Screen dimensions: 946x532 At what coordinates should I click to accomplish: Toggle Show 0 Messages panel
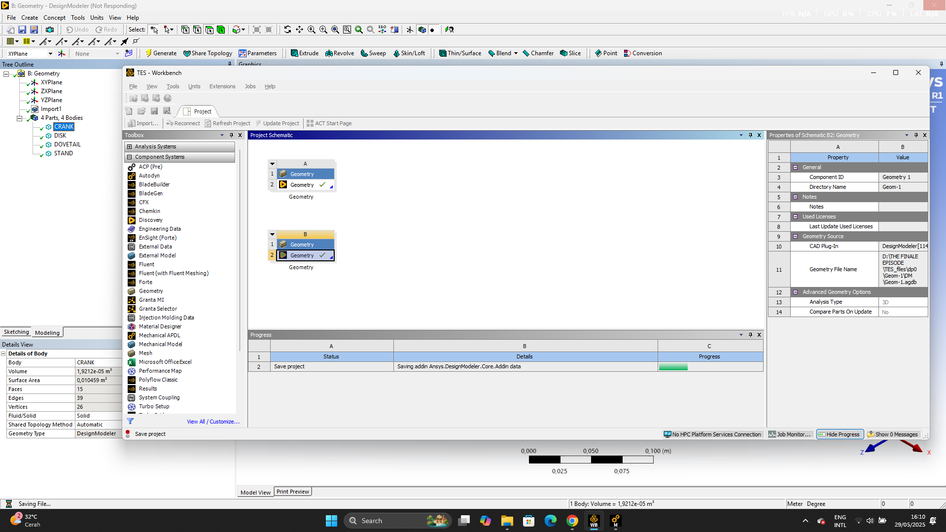click(x=893, y=434)
